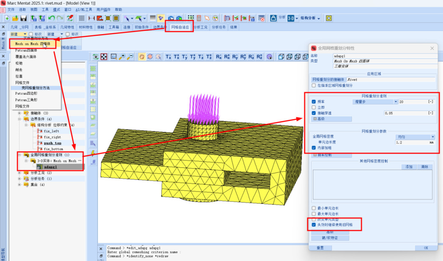The image size is (443, 261).
Task: Select the zoom-in magnifier tool
Action: [122, 57]
